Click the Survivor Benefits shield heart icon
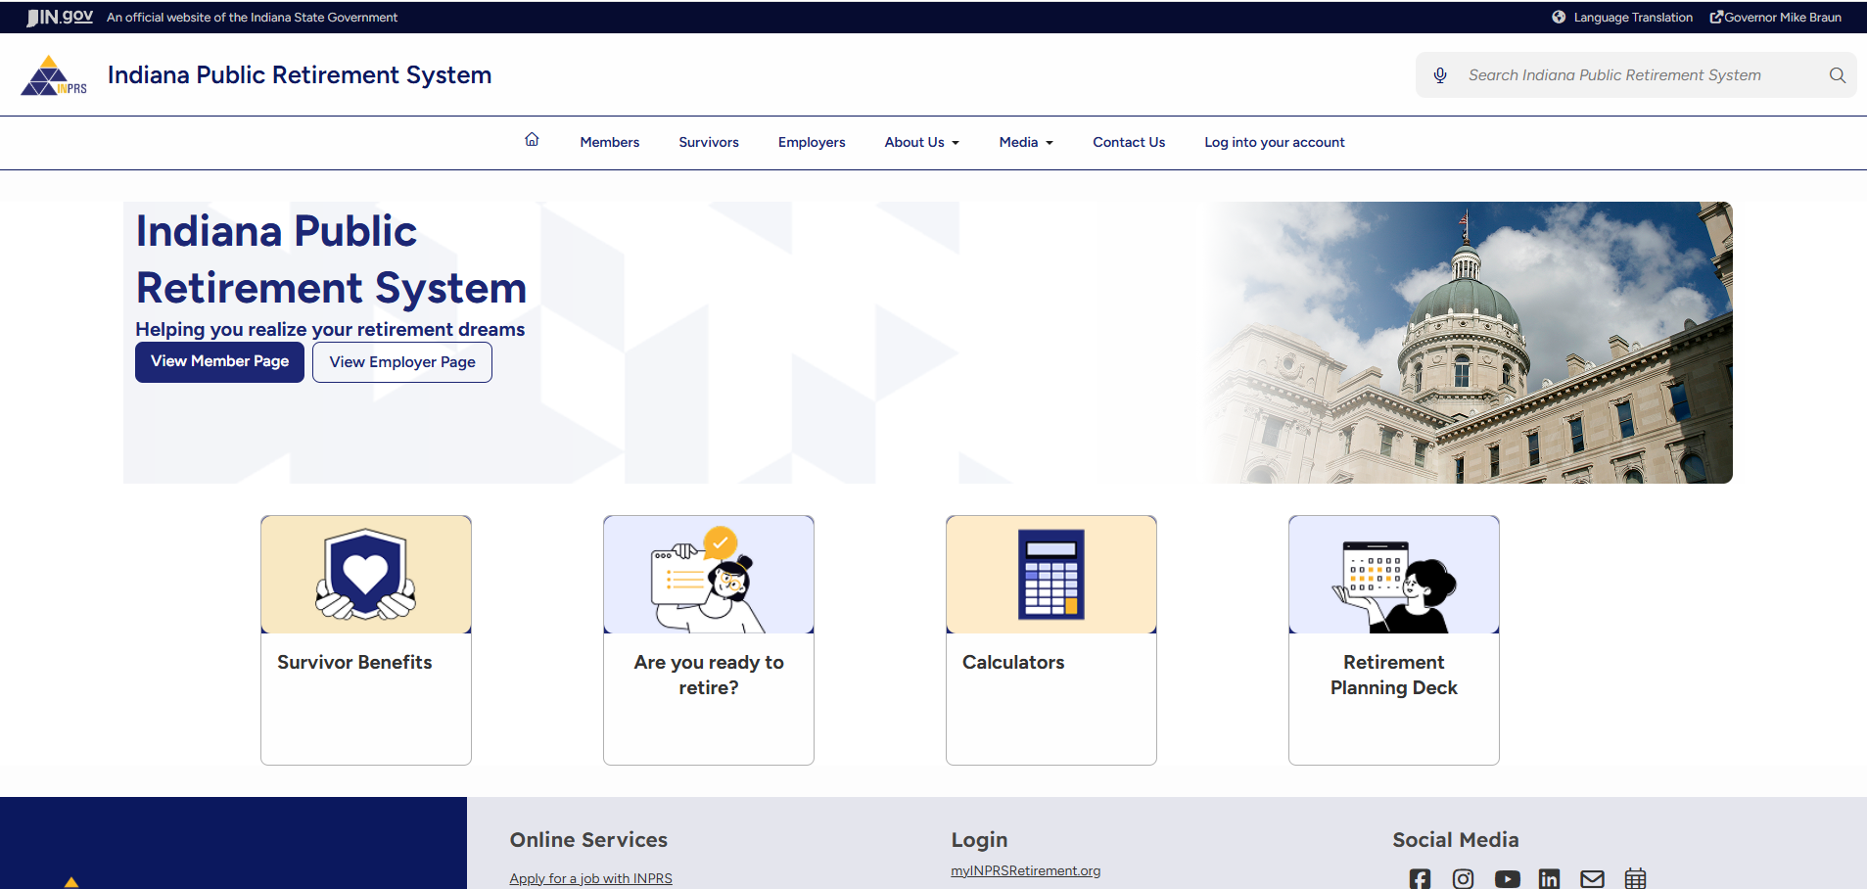1867x889 pixels. pos(366,575)
